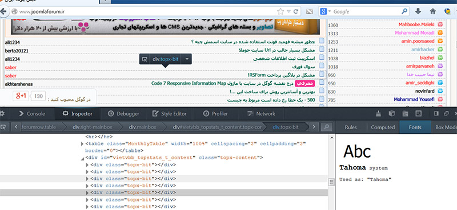This screenshot has height=210, width=457.
Task: Click the paintbrush highlight-painted-area icon
Action: pos(378,114)
